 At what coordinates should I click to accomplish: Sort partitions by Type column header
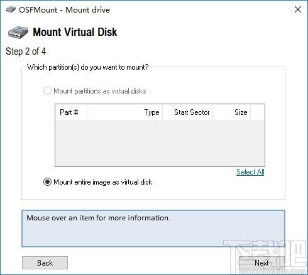pos(125,112)
